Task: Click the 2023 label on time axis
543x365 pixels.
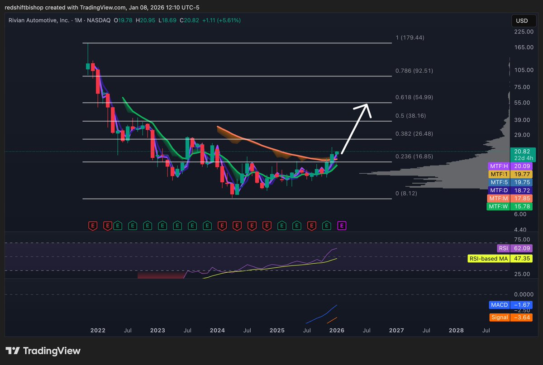Action: point(157,331)
